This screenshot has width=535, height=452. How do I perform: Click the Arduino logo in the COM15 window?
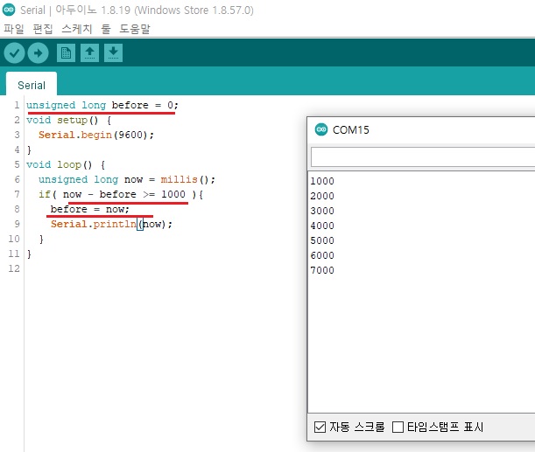coord(321,129)
